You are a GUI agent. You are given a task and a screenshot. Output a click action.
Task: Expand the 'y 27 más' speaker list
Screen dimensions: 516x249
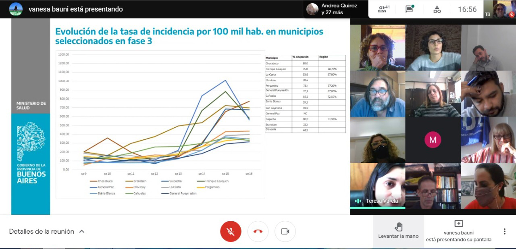tap(332, 12)
